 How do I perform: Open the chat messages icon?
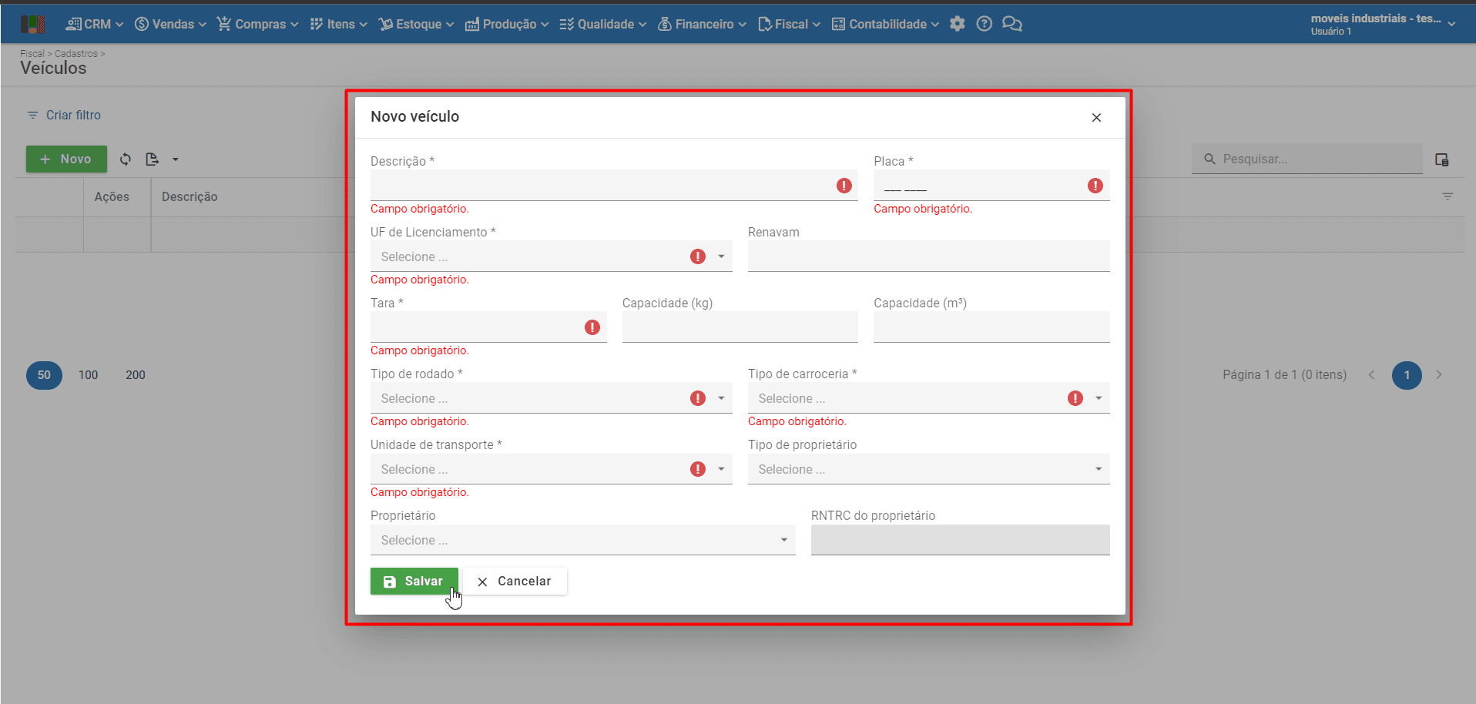click(x=1012, y=24)
